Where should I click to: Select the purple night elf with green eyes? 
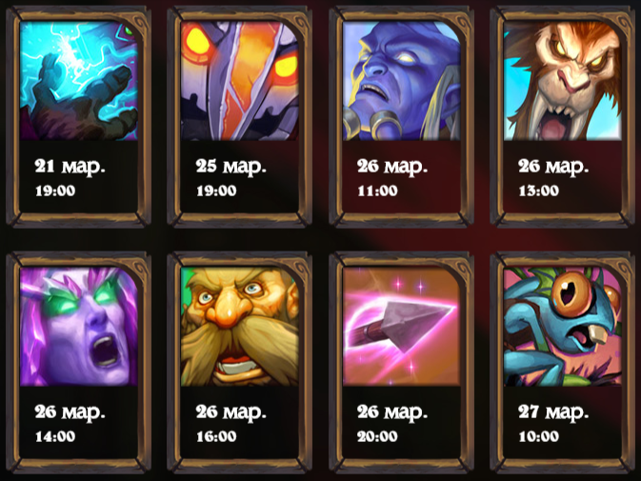pos(78,327)
